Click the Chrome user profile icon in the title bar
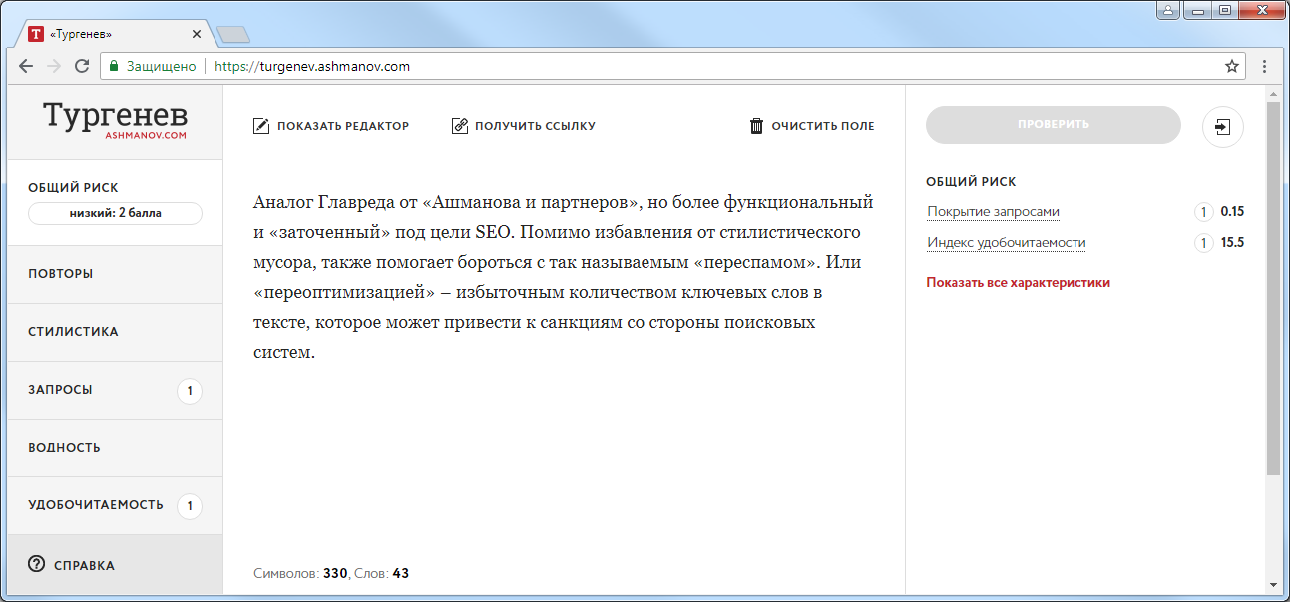Screen dimensions: 1290x602 point(1167,11)
